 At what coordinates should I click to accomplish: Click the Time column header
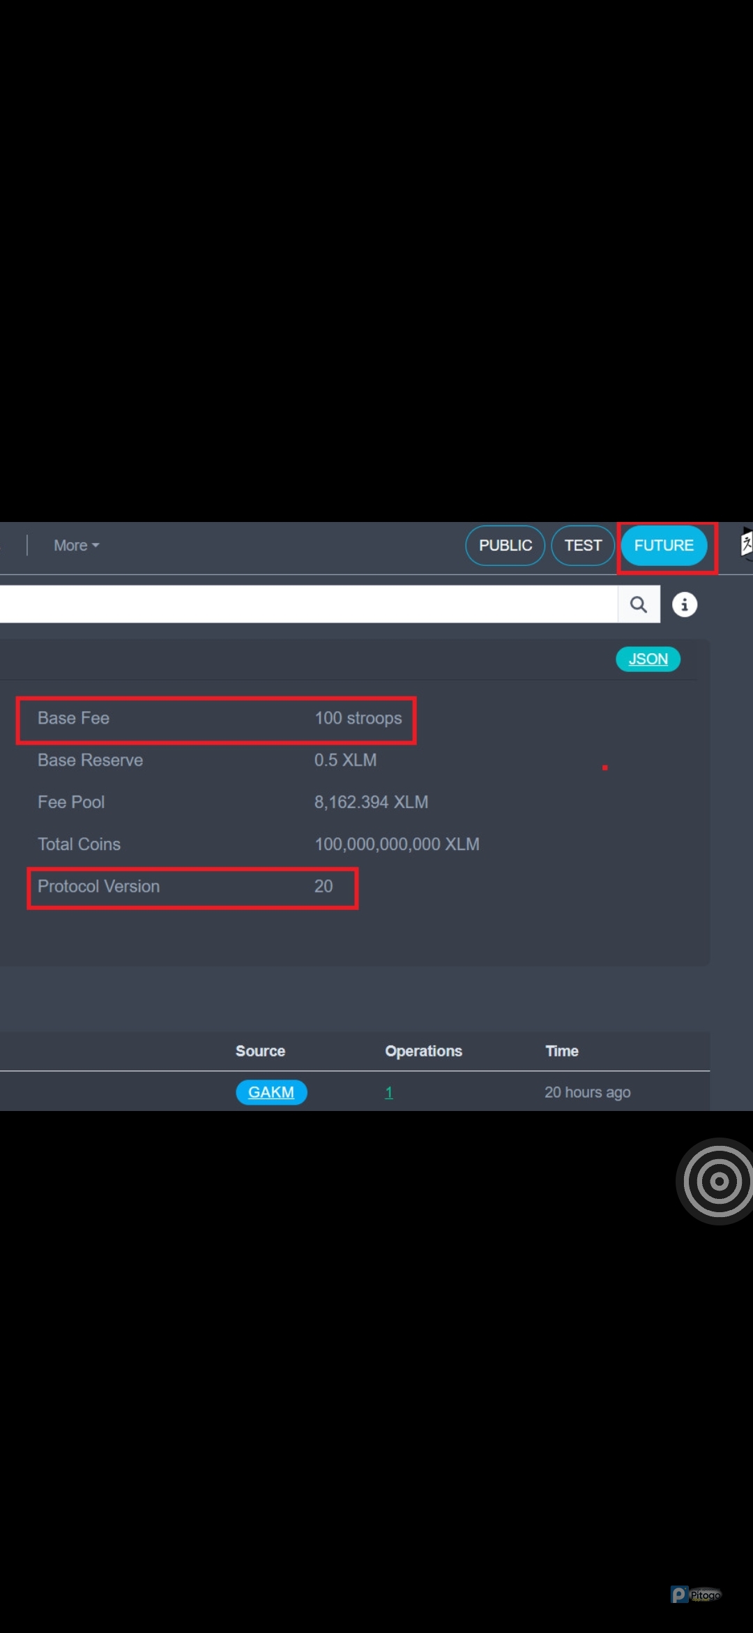(x=562, y=1051)
